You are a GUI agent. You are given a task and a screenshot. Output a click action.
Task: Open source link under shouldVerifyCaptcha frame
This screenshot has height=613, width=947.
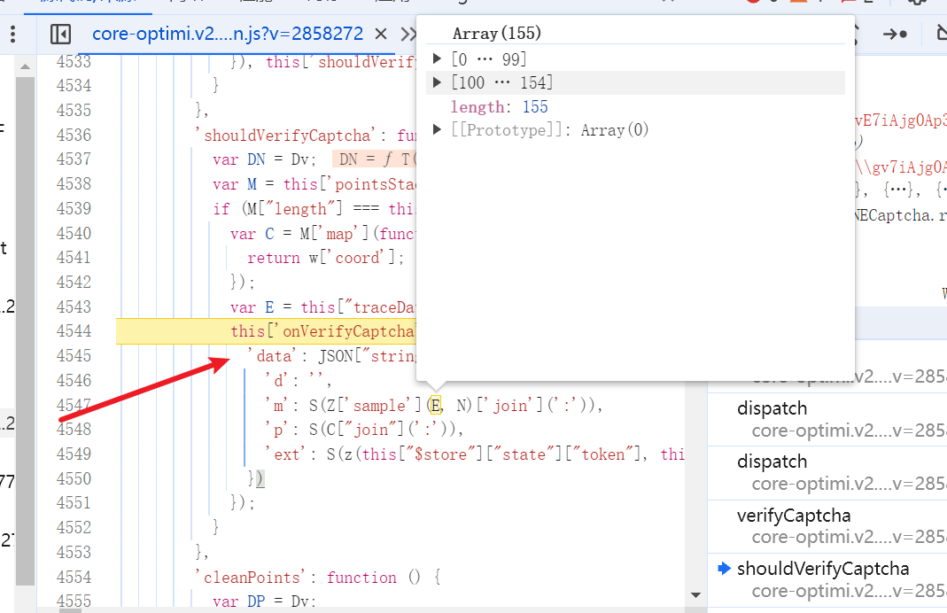pyautogui.click(x=849, y=591)
